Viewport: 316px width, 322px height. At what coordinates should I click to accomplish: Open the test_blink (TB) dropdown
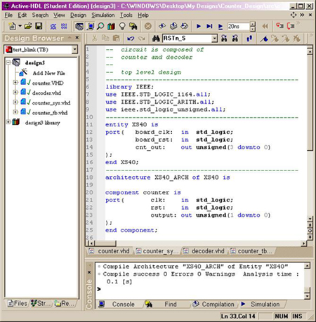(74, 50)
